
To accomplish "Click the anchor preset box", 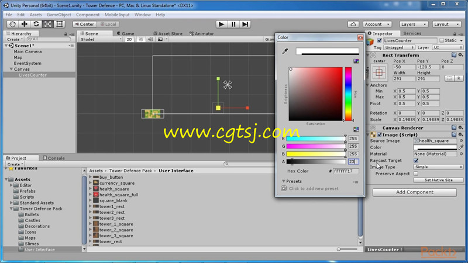I will point(379,72).
